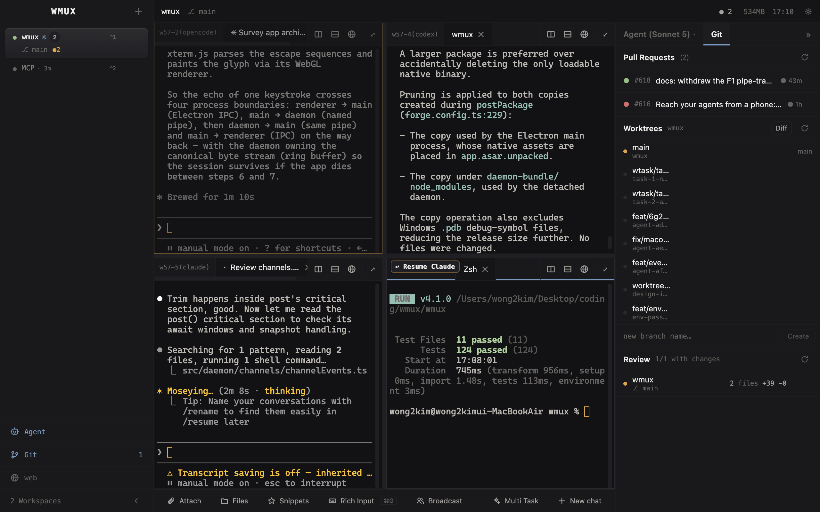Select the Survey app archi... tab
The width and height of the screenshot is (820, 512).
click(x=268, y=33)
